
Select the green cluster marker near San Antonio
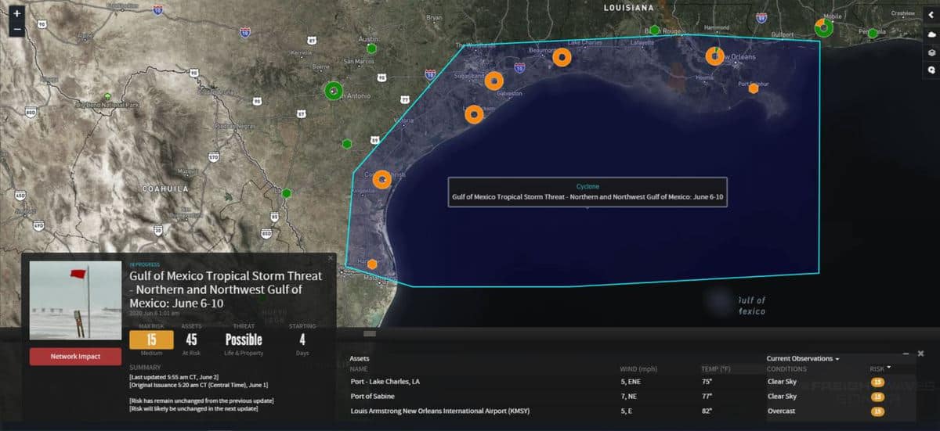pyautogui.click(x=334, y=91)
